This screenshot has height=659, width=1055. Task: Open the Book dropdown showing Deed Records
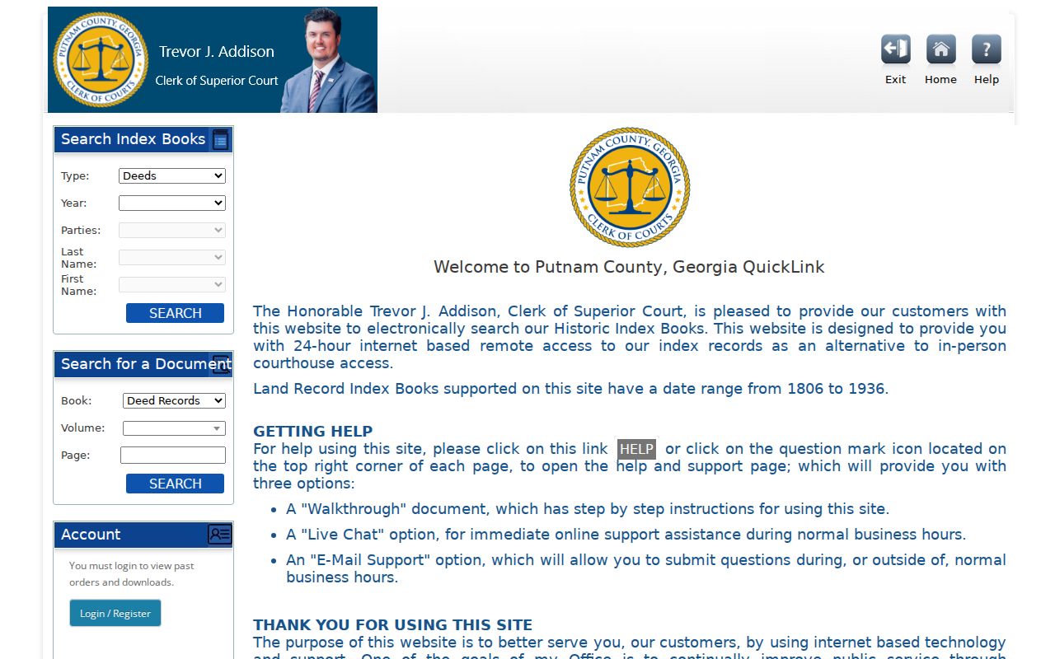tap(174, 400)
